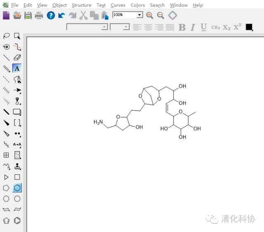Center align the text
Screen dimensions: 264x232
(148, 27)
